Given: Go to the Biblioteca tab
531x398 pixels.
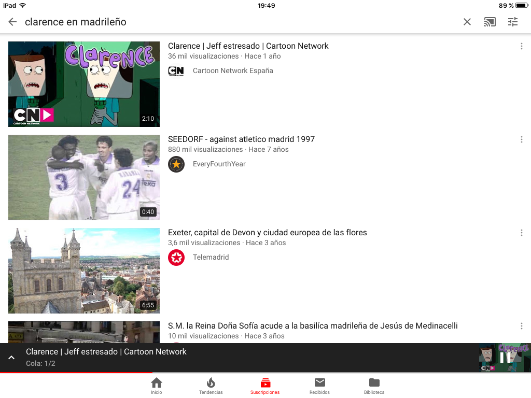Looking at the screenshot, I should click(x=374, y=386).
